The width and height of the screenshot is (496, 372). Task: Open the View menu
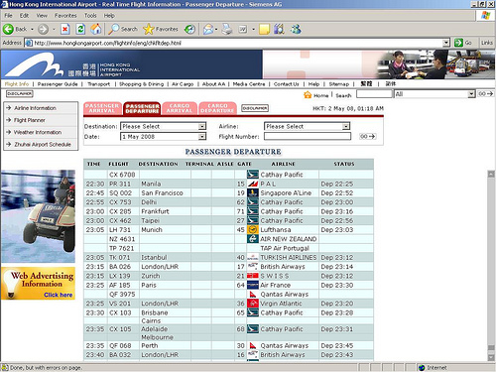tap(42, 15)
